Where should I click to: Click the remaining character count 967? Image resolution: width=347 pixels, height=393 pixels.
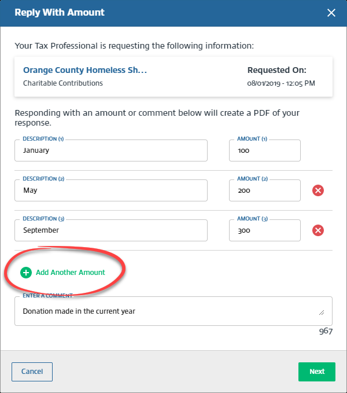326,332
